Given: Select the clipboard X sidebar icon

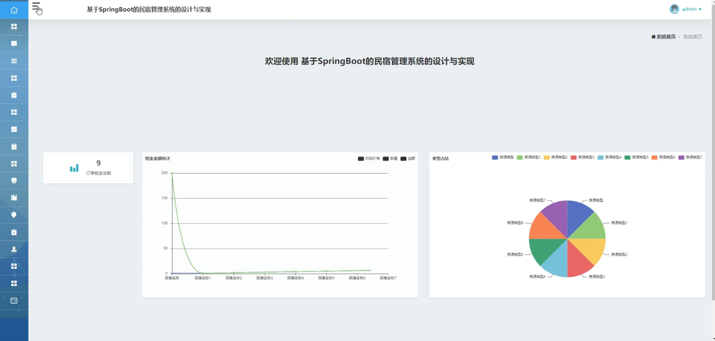Looking at the screenshot, I should coord(14,232).
